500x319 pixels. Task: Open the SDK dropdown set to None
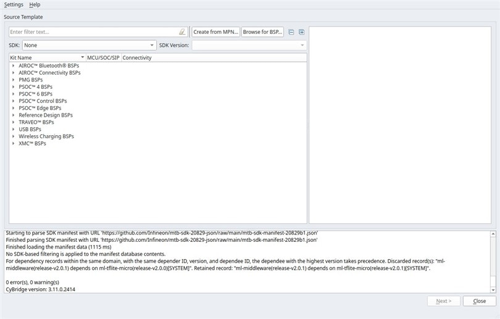(x=90, y=45)
